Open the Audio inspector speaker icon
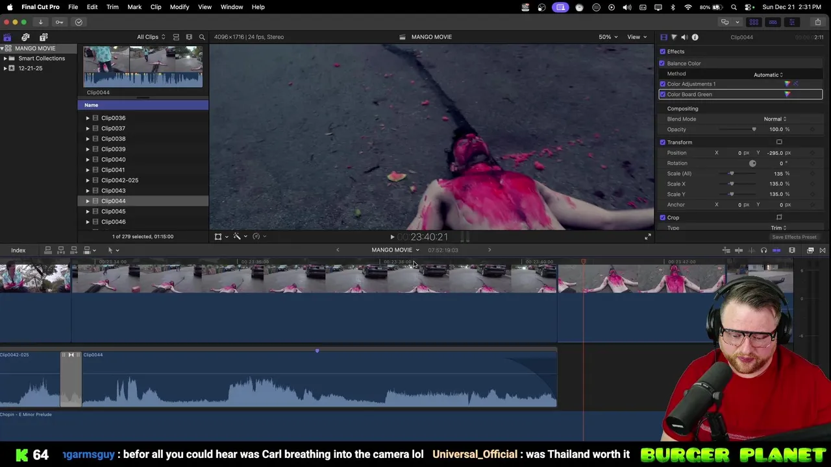Screen dimensions: 831x467 pyautogui.click(x=684, y=37)
